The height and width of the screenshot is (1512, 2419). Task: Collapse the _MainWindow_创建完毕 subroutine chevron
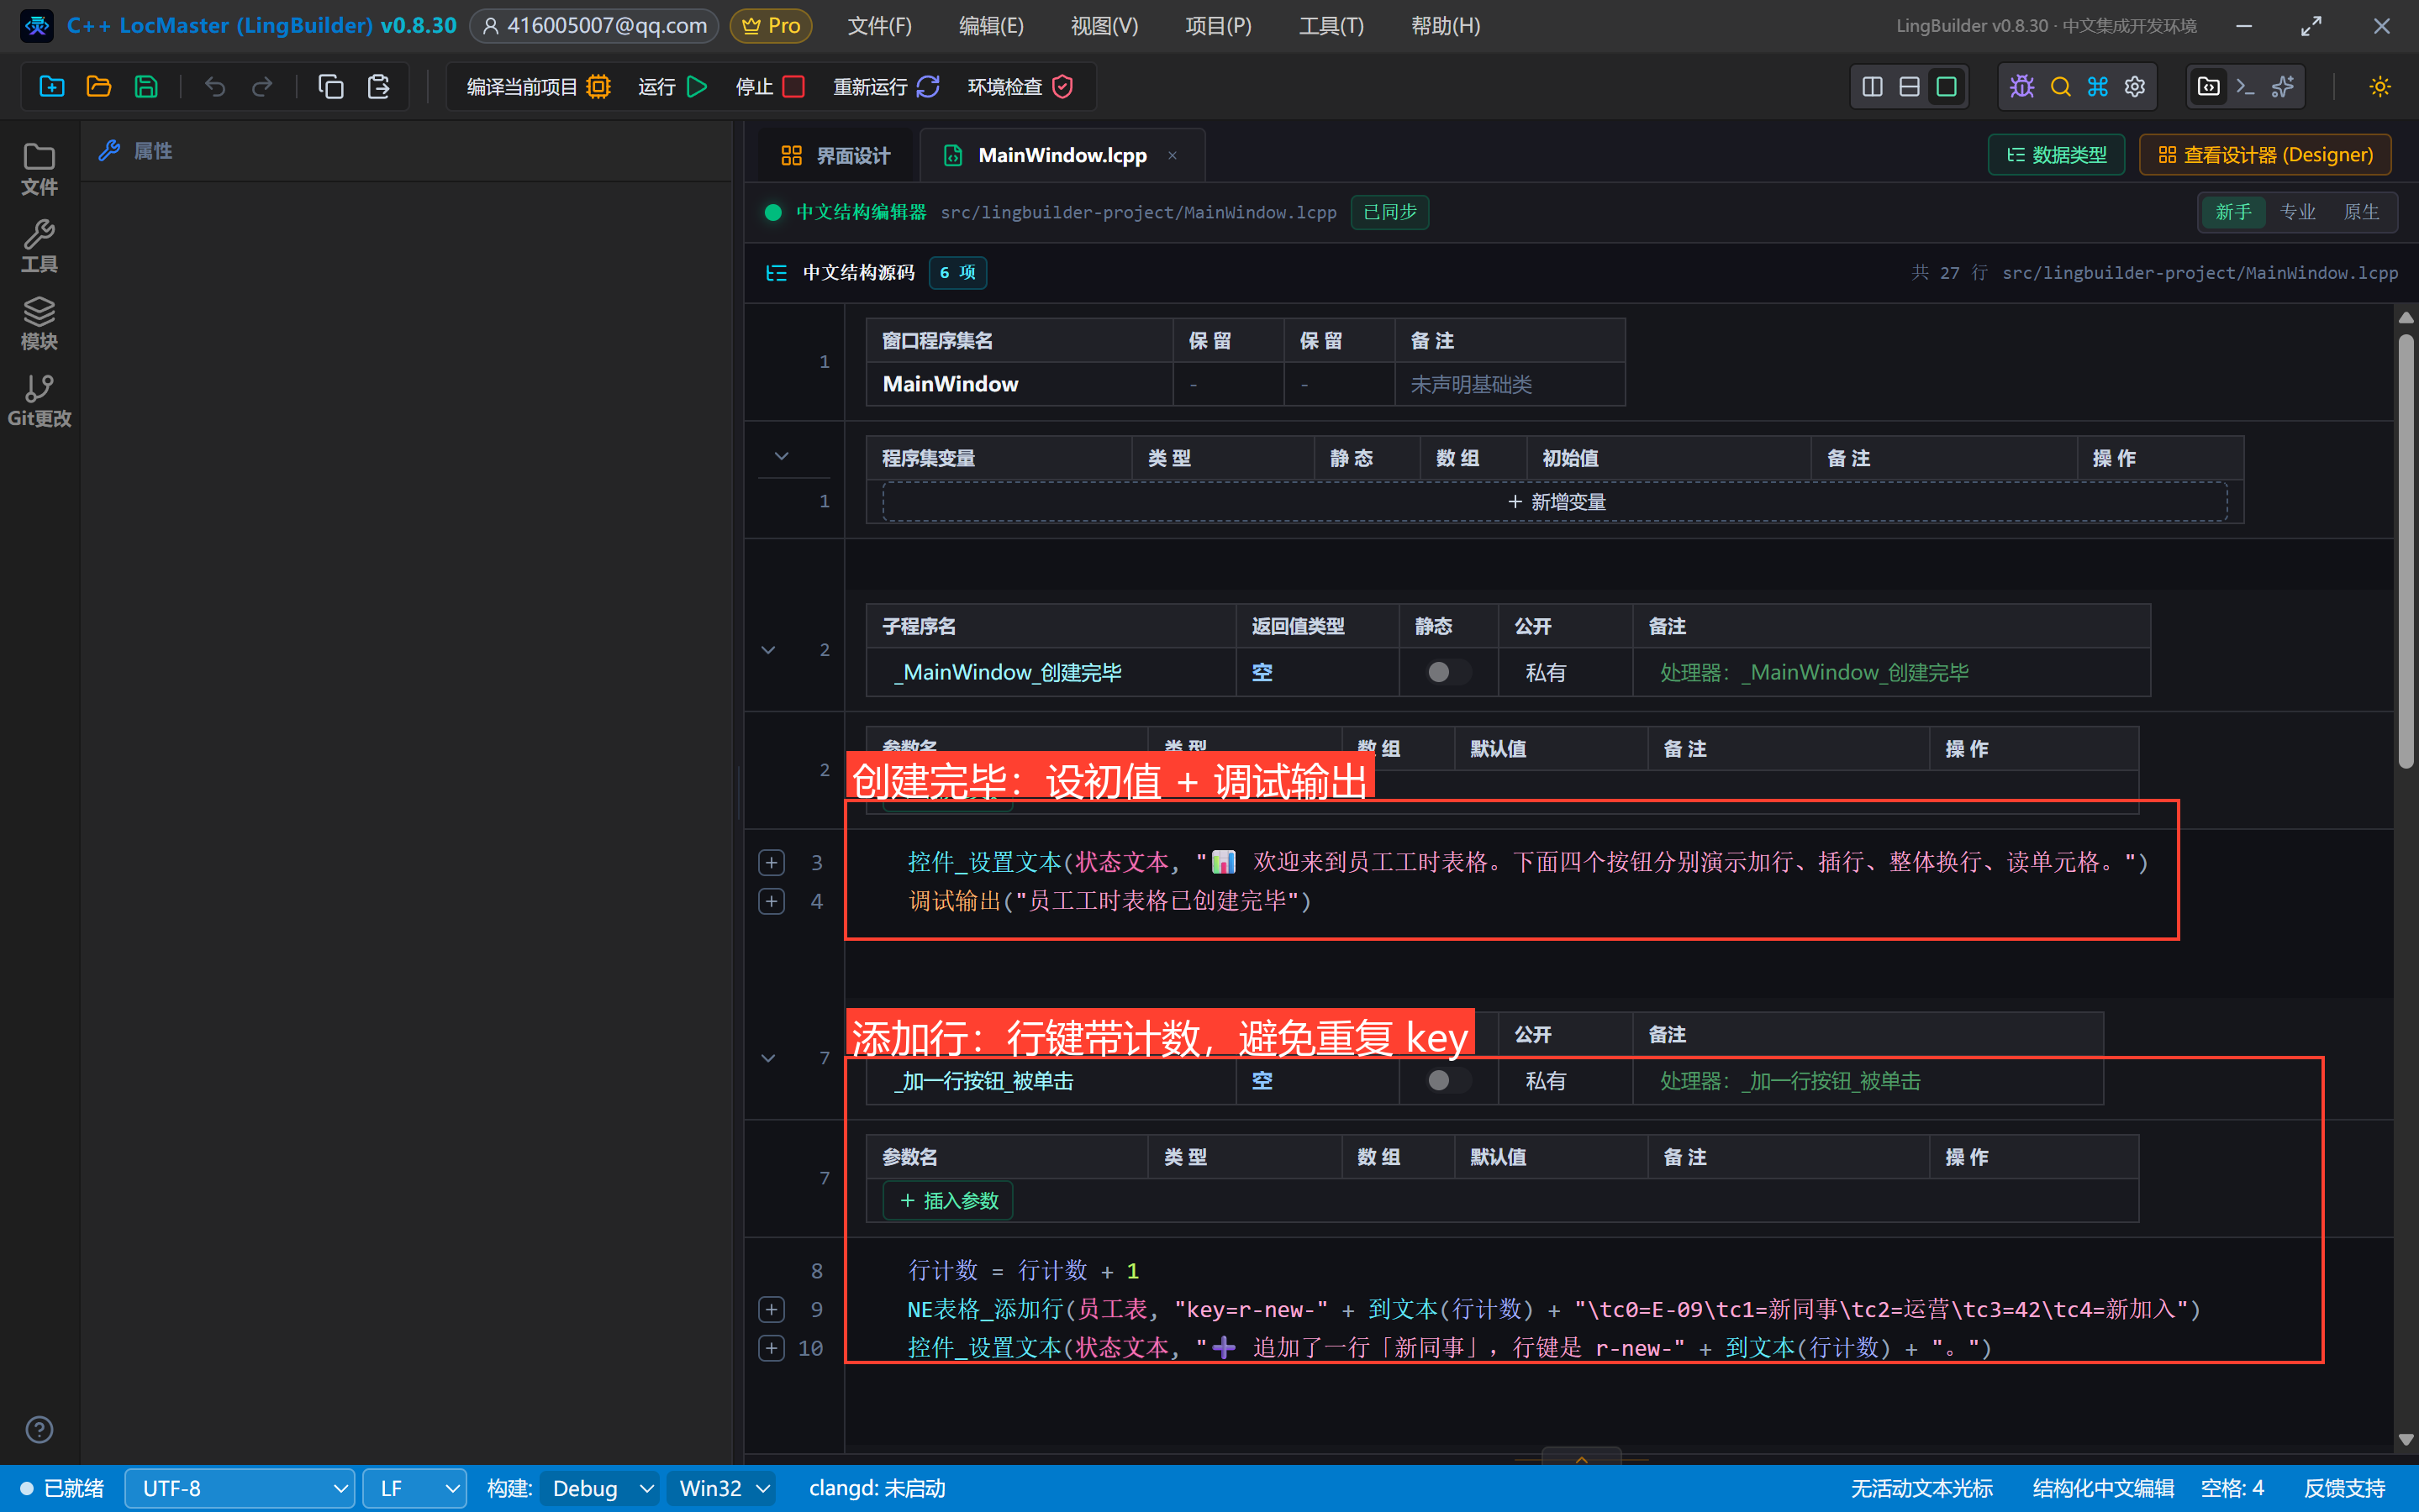click(x=768, y=649)
